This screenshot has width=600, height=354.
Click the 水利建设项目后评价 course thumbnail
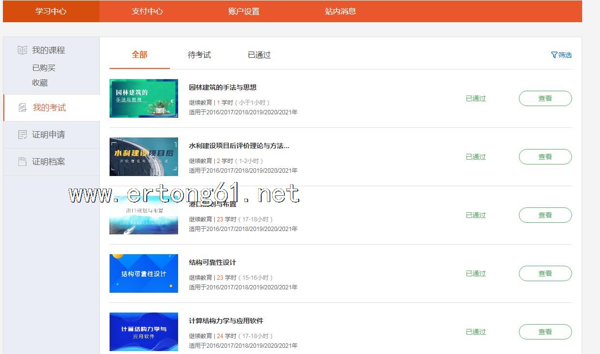tap(144, 157)
